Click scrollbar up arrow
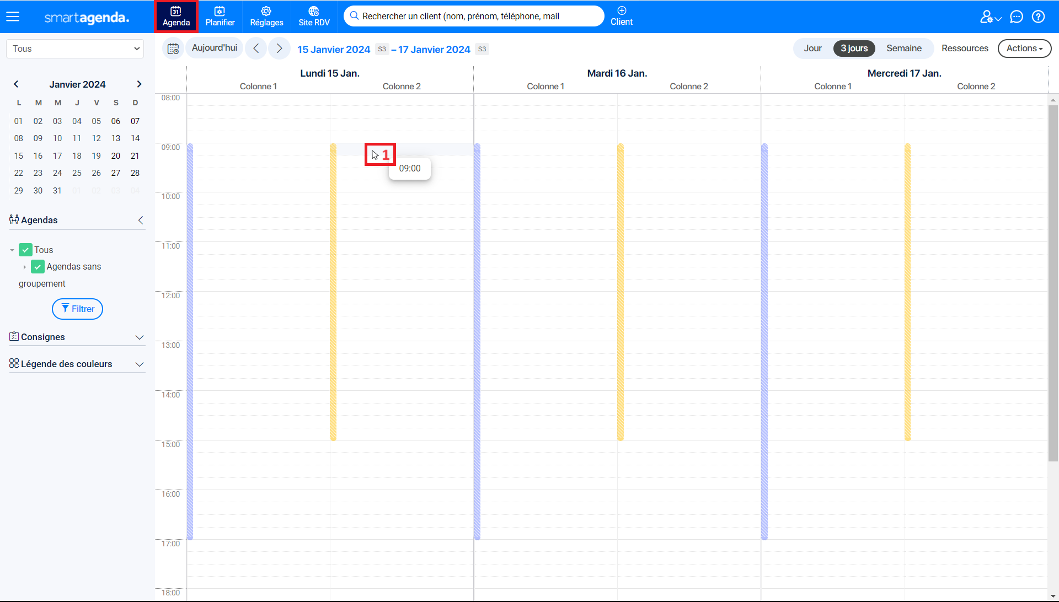 tap(1053, 100)
